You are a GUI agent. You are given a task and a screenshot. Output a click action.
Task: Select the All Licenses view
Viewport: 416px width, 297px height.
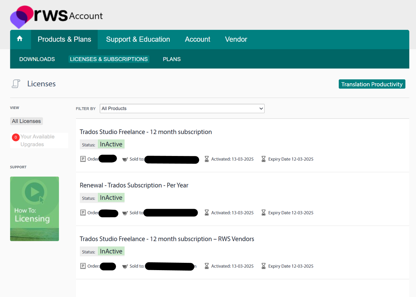click(26, 121)
